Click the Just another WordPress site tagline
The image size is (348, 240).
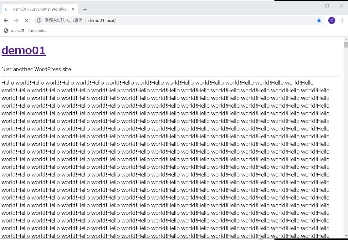[x=36, y=69]
